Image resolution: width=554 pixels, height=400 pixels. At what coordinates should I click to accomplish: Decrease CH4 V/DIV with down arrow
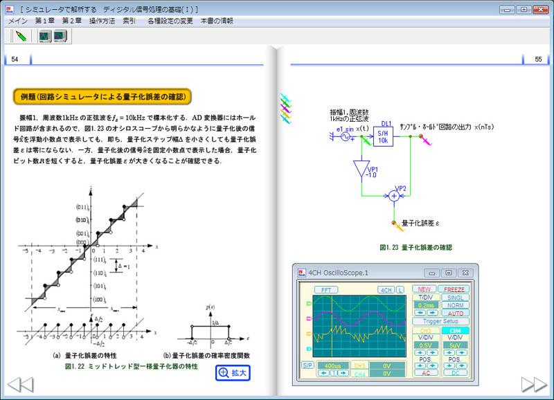[449, 352]
